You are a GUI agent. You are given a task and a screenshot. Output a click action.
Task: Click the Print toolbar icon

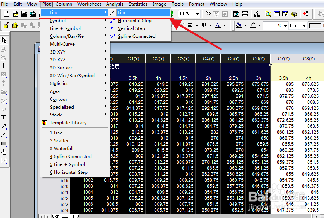[x=208, y=14]
